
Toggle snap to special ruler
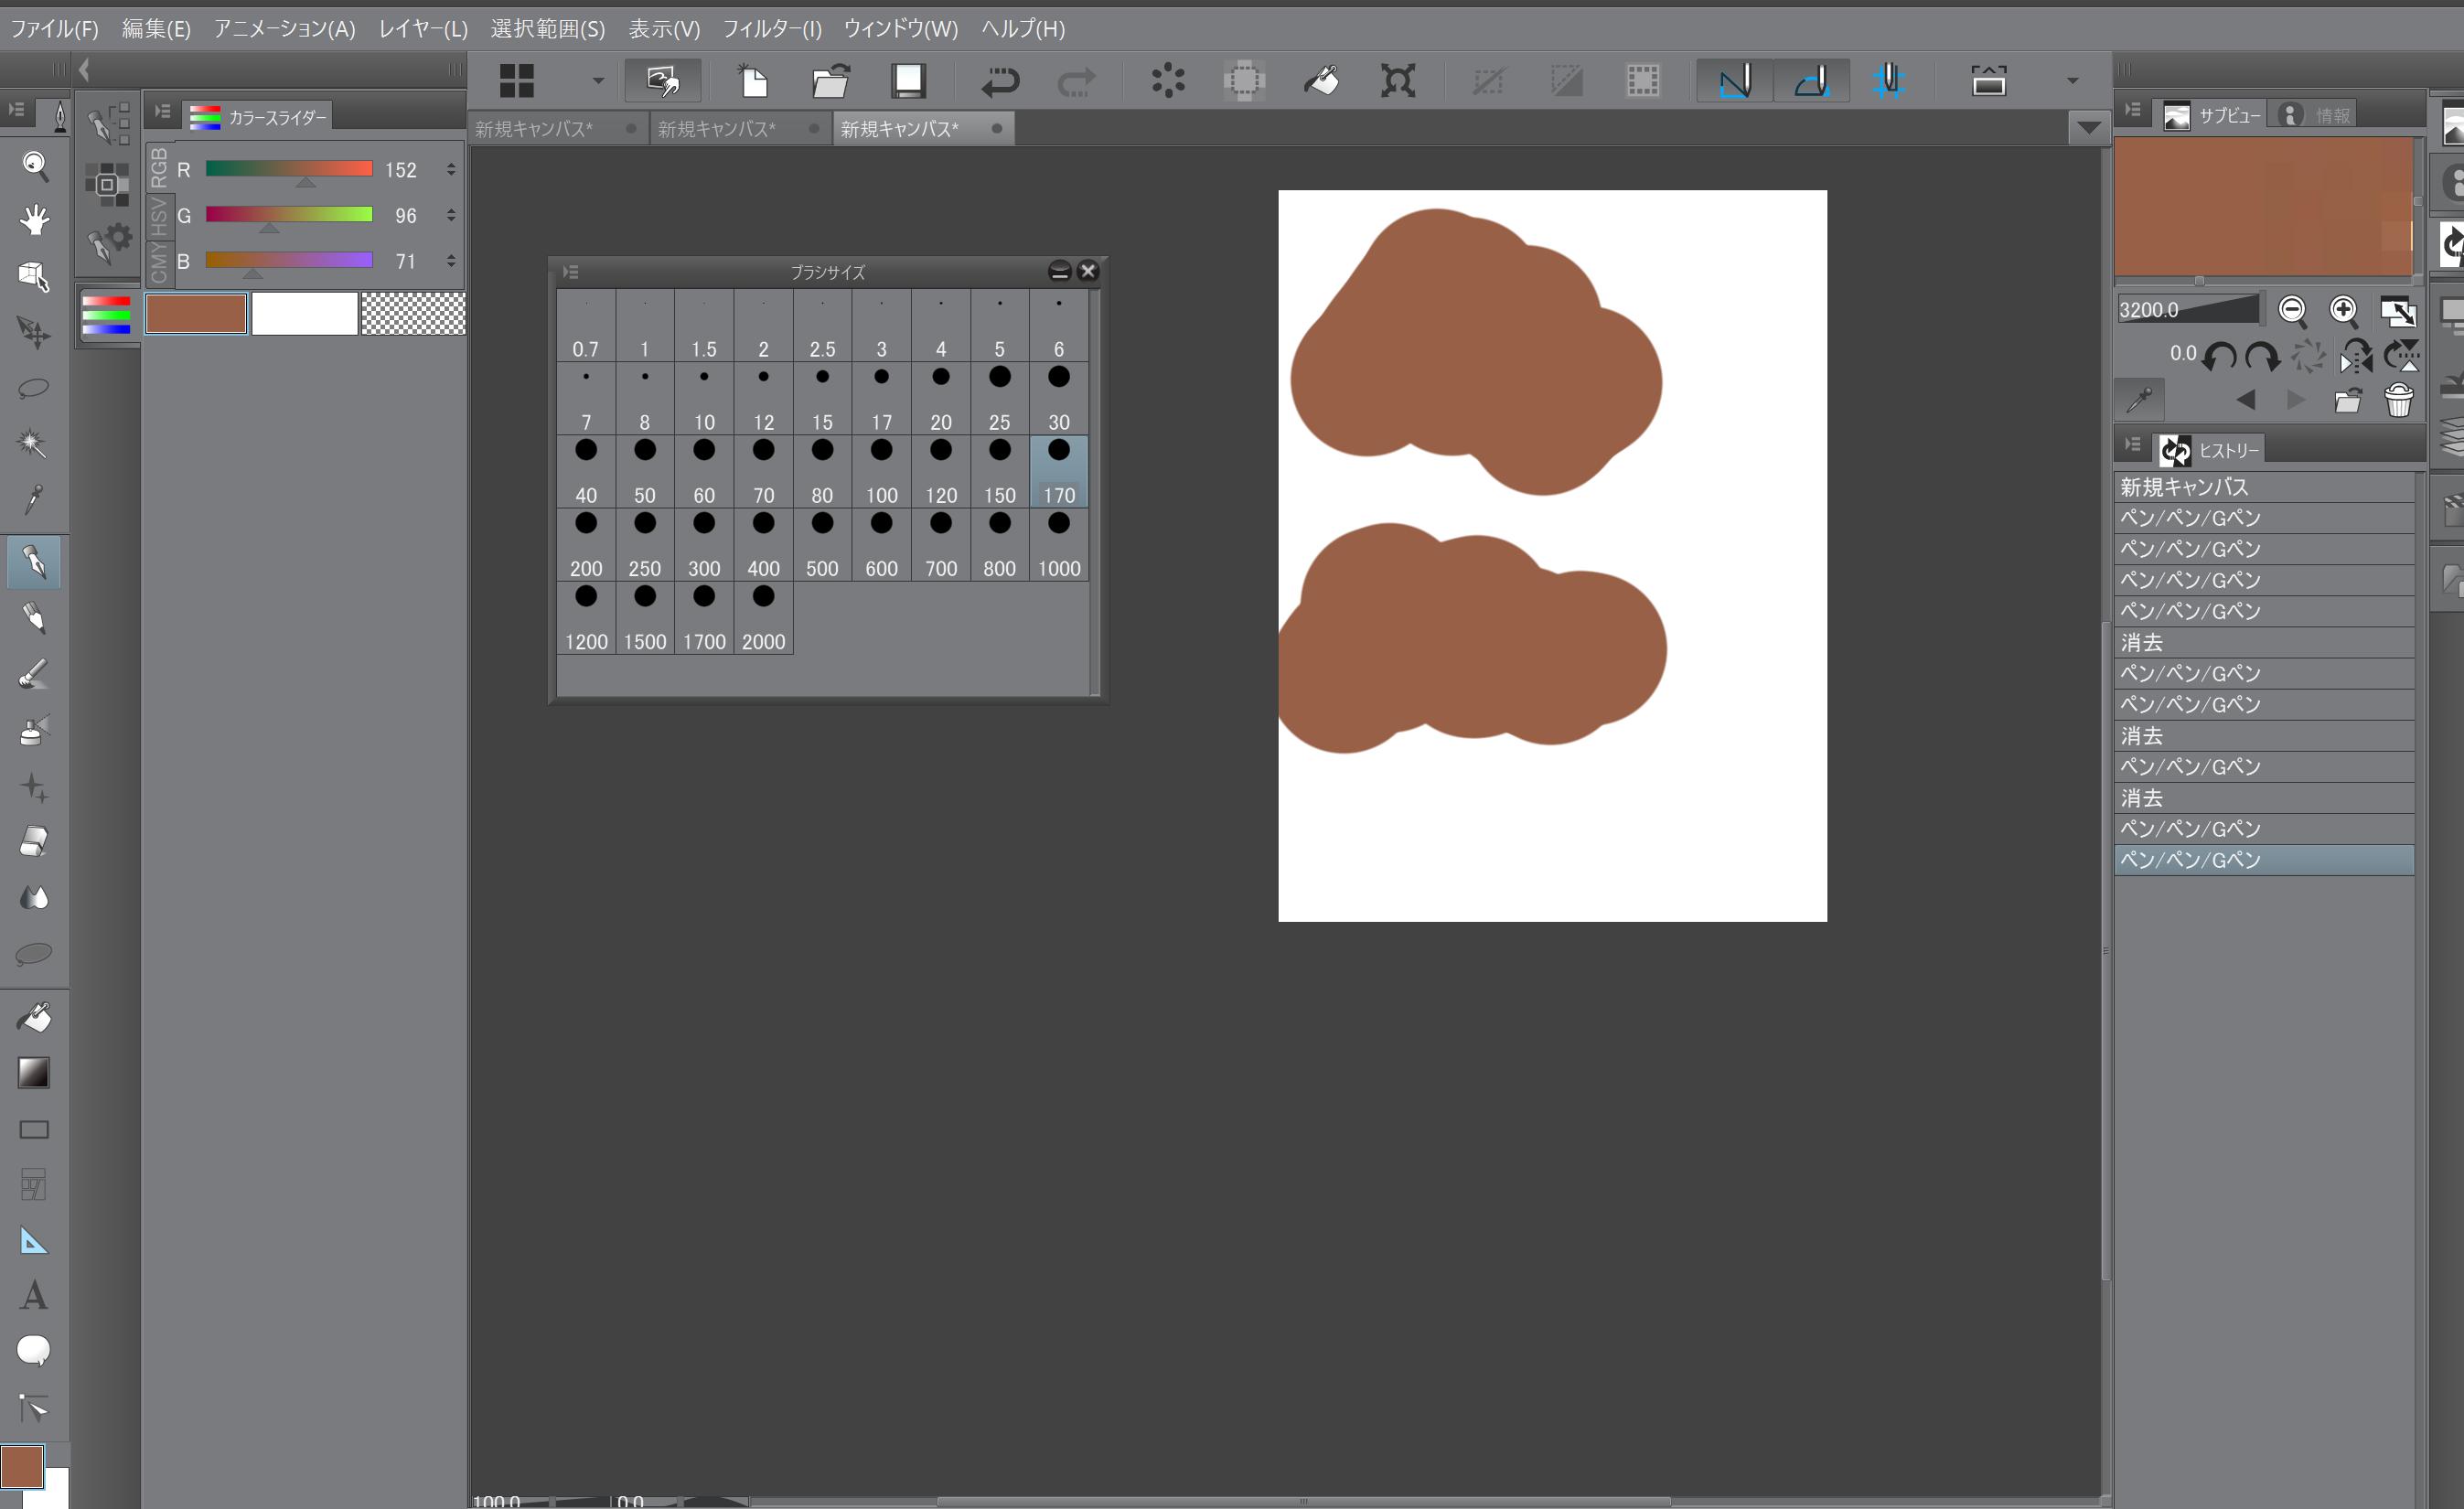[x=1811, y=81]
